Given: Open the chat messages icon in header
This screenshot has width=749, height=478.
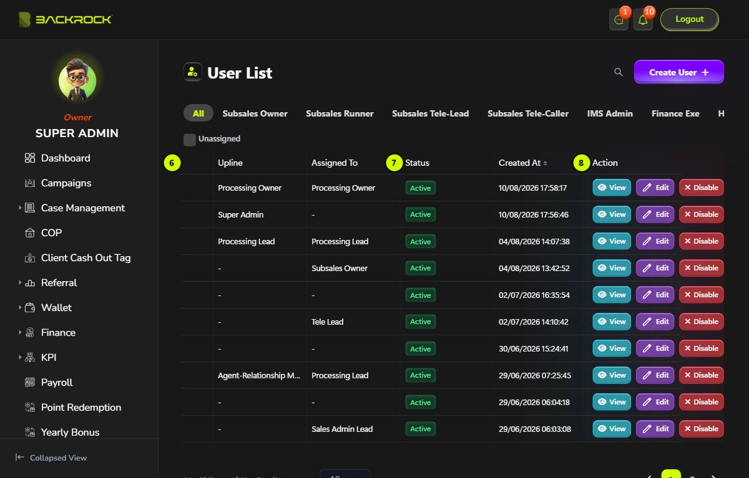Looking at the screenshot, I should (x=619, y=20).
